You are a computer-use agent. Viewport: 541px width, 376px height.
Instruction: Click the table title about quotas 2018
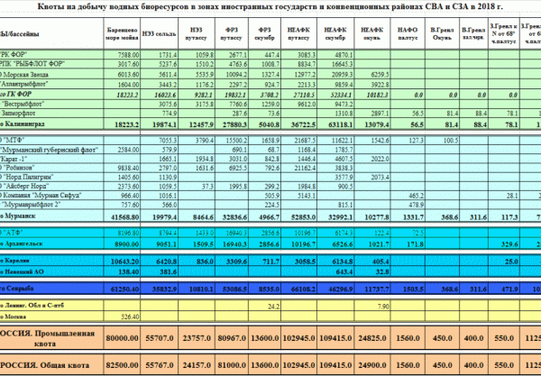(270, 6)
